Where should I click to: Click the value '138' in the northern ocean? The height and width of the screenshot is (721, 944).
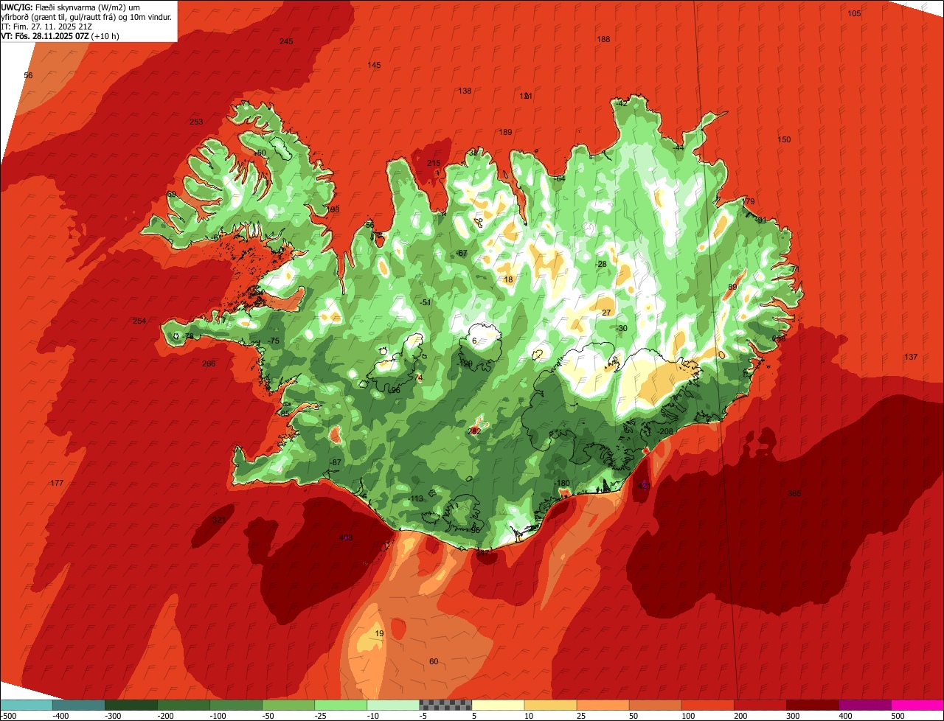(465, 91)
